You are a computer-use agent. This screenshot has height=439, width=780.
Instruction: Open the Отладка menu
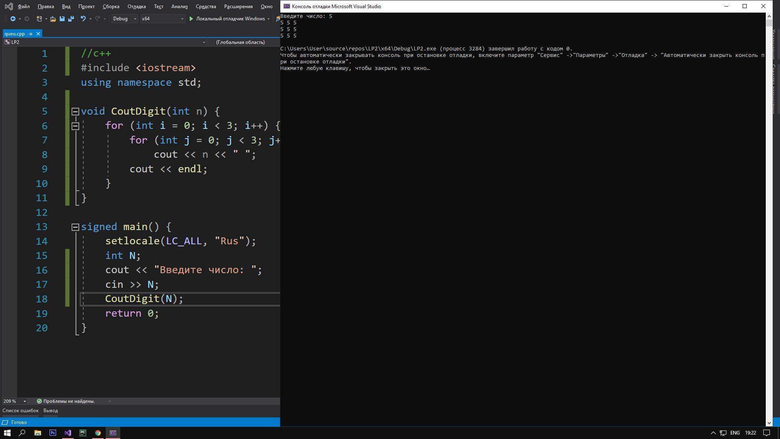point(136,7)
